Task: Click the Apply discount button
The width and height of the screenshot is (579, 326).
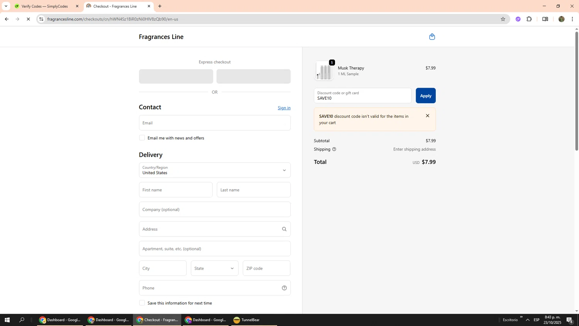Action: [426, 95]
